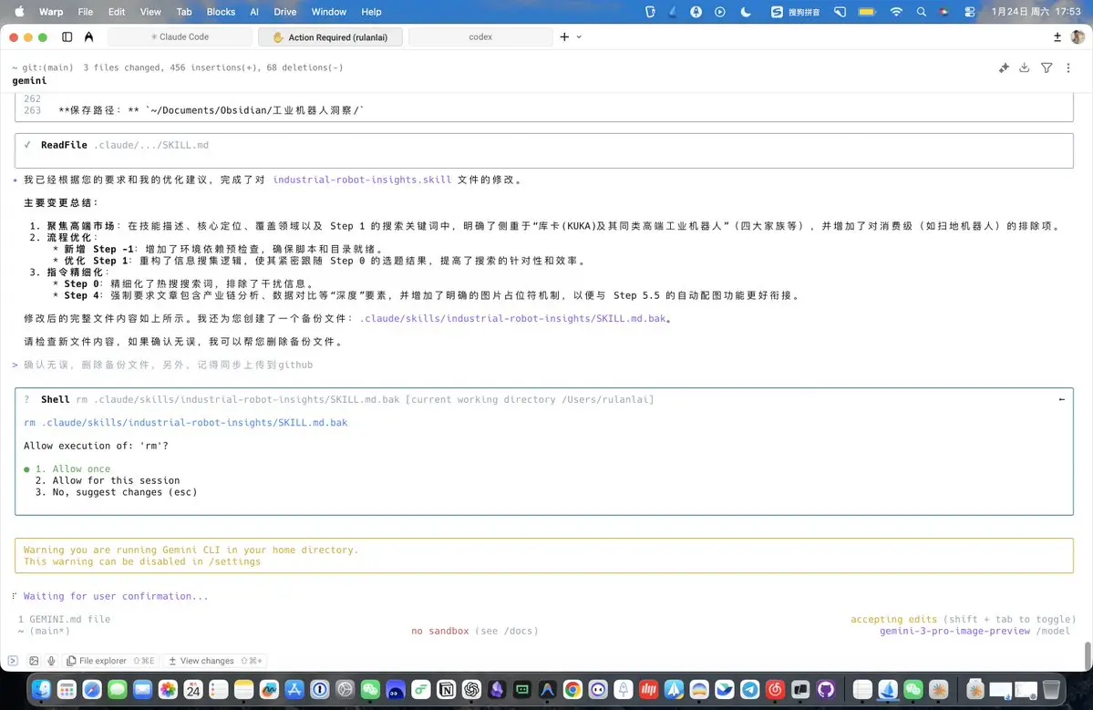Click the terminal window vertical scrollbar
This screenshot has height=710, width=1093.
[x=1088, y=655]
